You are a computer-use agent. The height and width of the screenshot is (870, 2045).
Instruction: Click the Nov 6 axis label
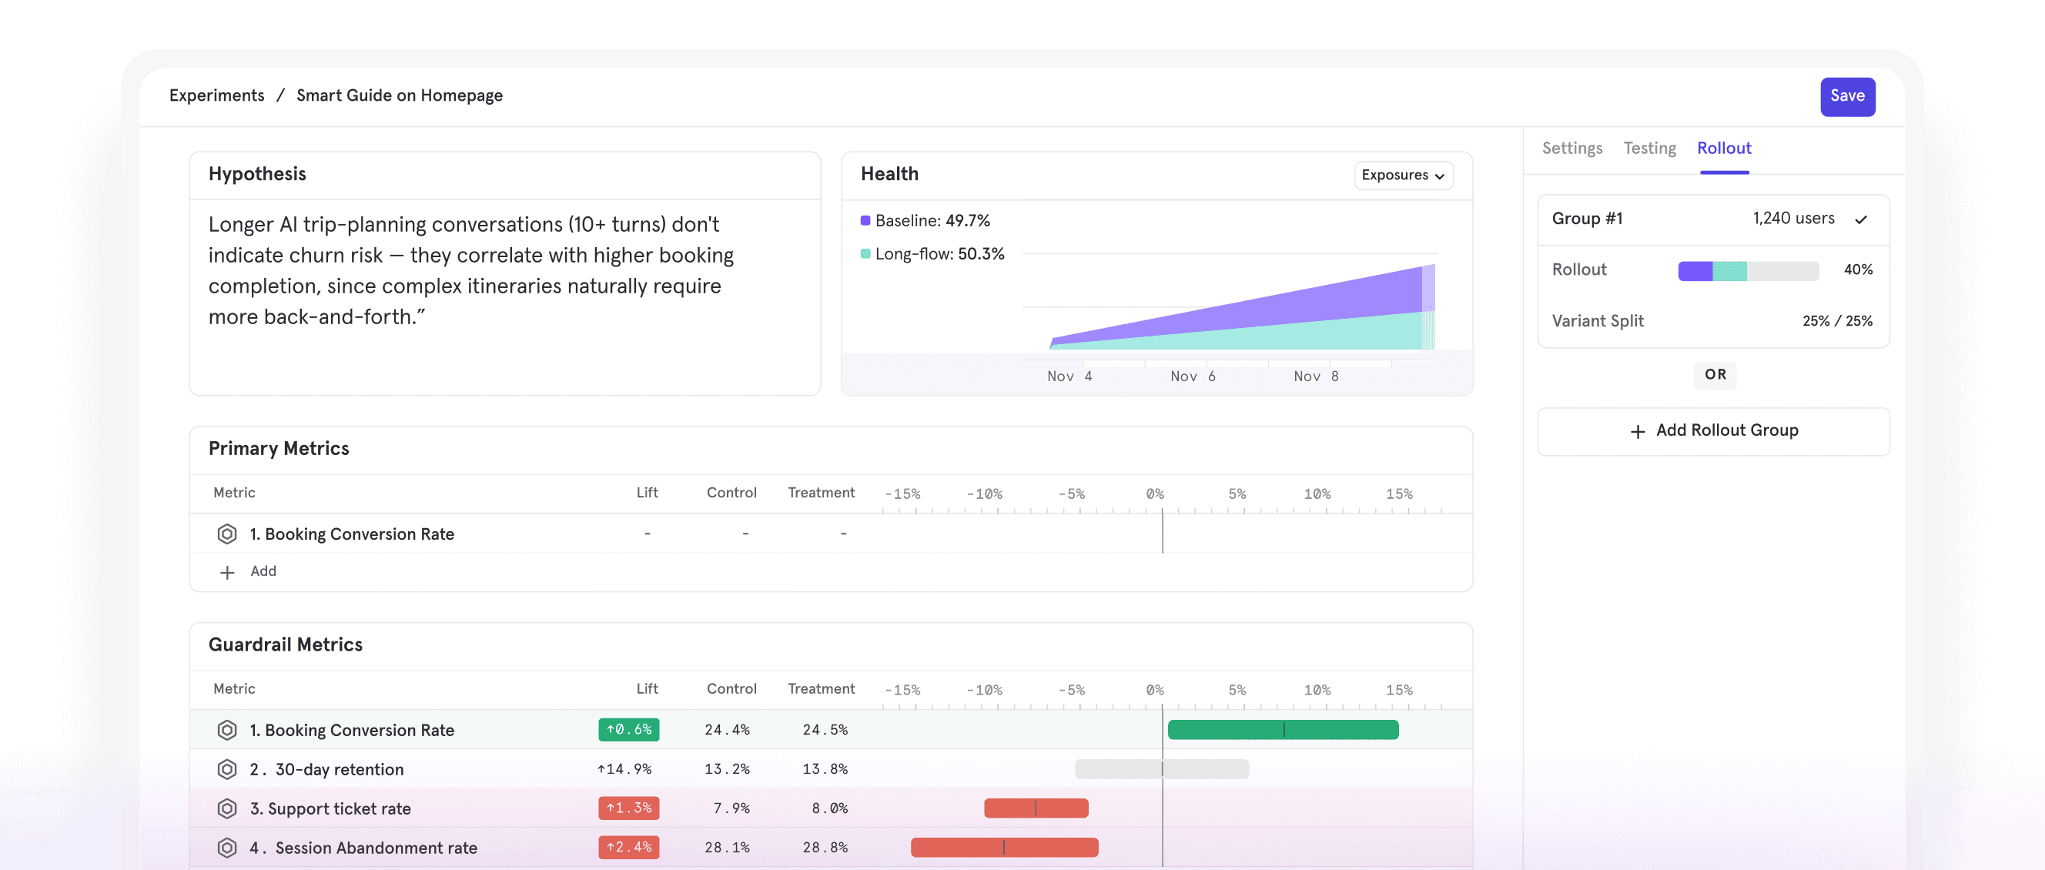tap(1193, 376)
